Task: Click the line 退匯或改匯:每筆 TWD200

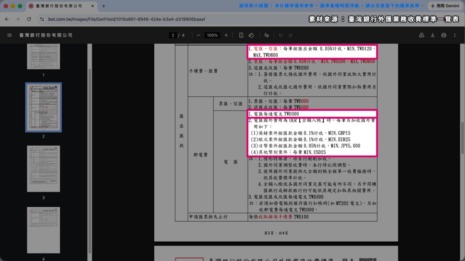Action: [279, 68]
